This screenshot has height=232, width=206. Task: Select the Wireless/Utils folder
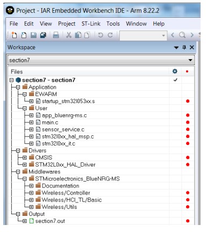[x=59, y=207]
